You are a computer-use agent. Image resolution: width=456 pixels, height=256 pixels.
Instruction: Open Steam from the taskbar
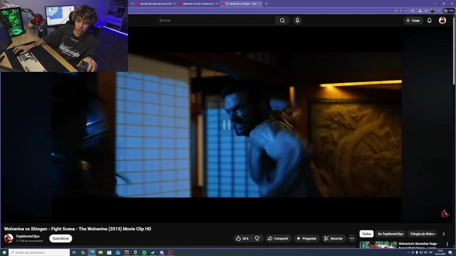(x=153, y=252)
